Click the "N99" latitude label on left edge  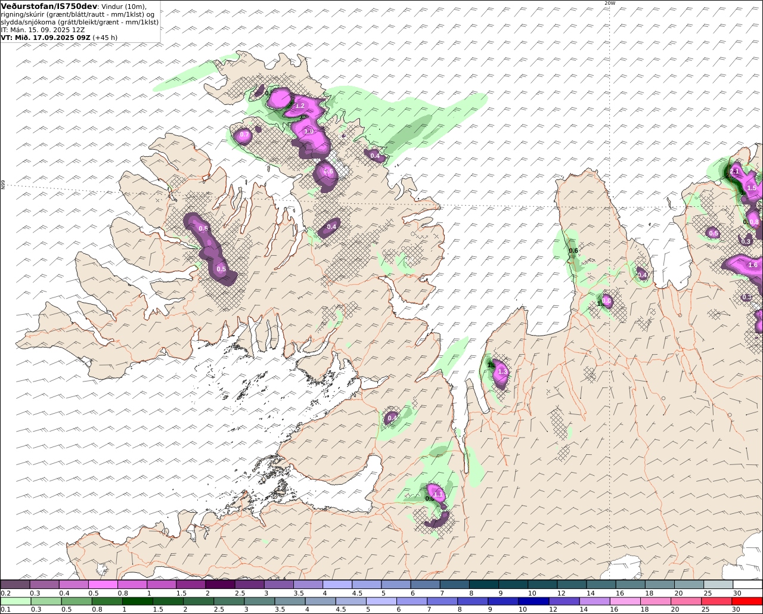[3, 185]
